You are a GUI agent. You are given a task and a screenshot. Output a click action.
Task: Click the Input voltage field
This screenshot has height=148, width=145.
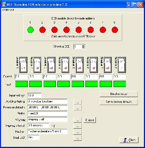tap(34, 95)
